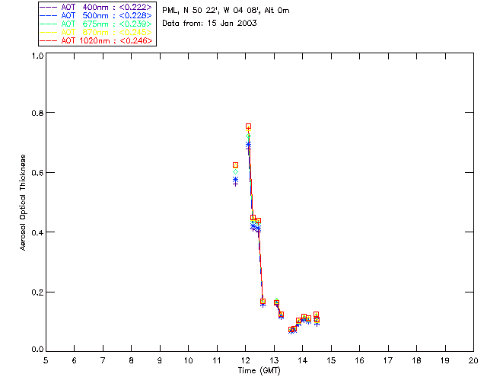Image resolution: width=487 pixels, height=390 pixels.
Task: Click the y-axis tick label 0.6
Action: (x=37, y=173)
